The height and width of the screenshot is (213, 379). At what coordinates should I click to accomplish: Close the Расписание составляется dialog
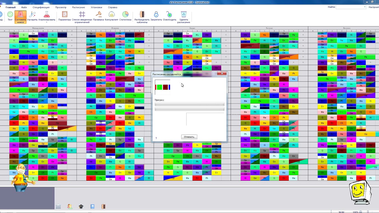222,73
